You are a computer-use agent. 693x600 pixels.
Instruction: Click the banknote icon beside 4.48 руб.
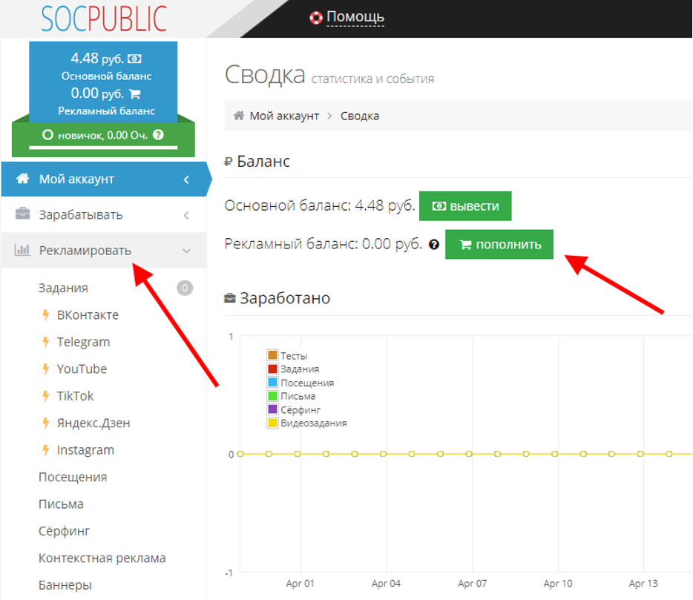(x=134, y=59)
